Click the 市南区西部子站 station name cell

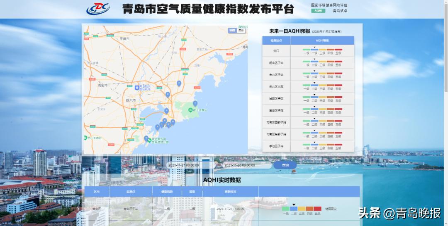[x=277, y=122]
